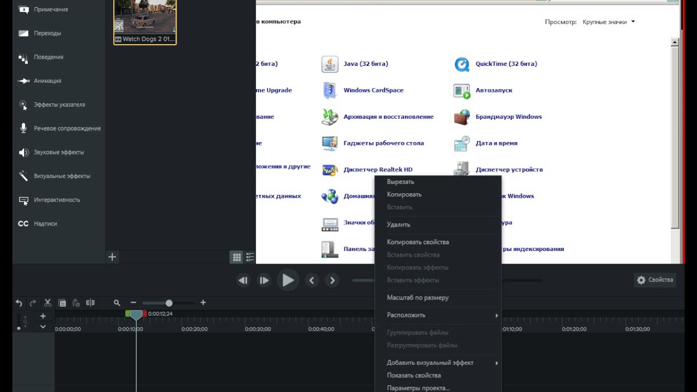This screenshot has width=697, height=392.
Task: Open the Анимация animations icon
Action: (x=23, y=81)
